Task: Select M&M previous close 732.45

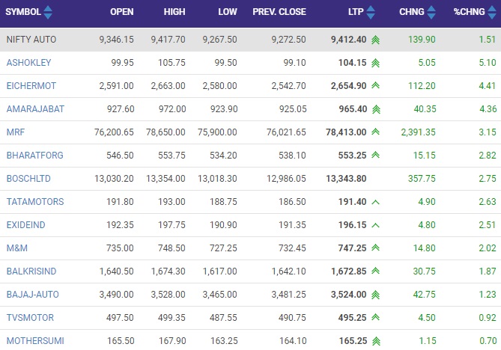Action: [x=292, y=248]
